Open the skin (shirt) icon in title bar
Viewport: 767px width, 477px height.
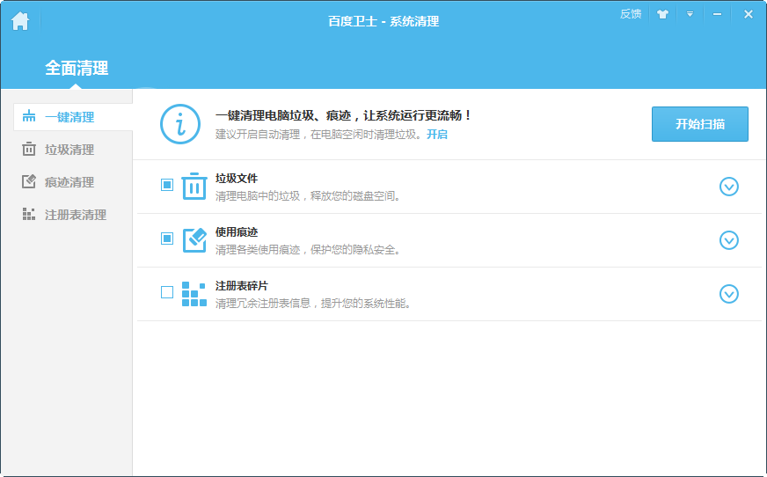pos(662,14)
